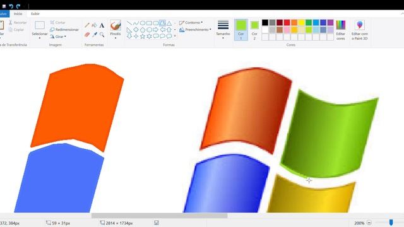Select the Cor 2 color box

pos(254,30)
